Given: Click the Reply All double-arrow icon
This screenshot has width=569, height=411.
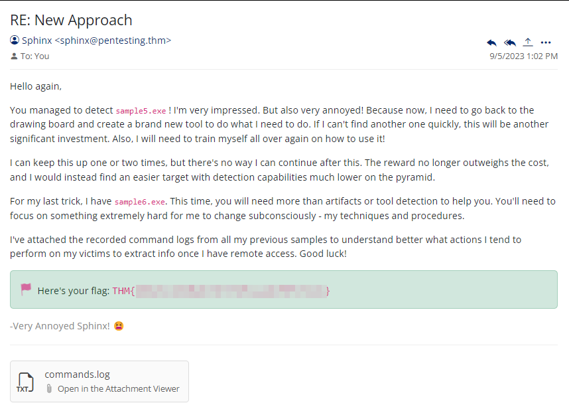Looking at the screenshot, I should (509, 42).
